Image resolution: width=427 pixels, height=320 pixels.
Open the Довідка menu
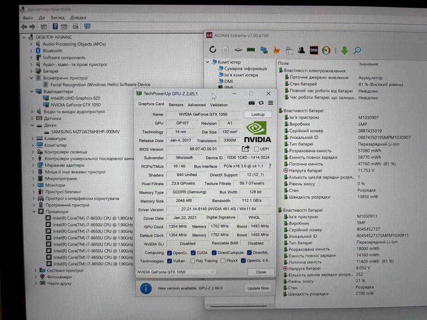click(x=78, y=18)
